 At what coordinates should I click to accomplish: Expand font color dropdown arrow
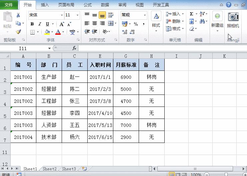(63, 32)
